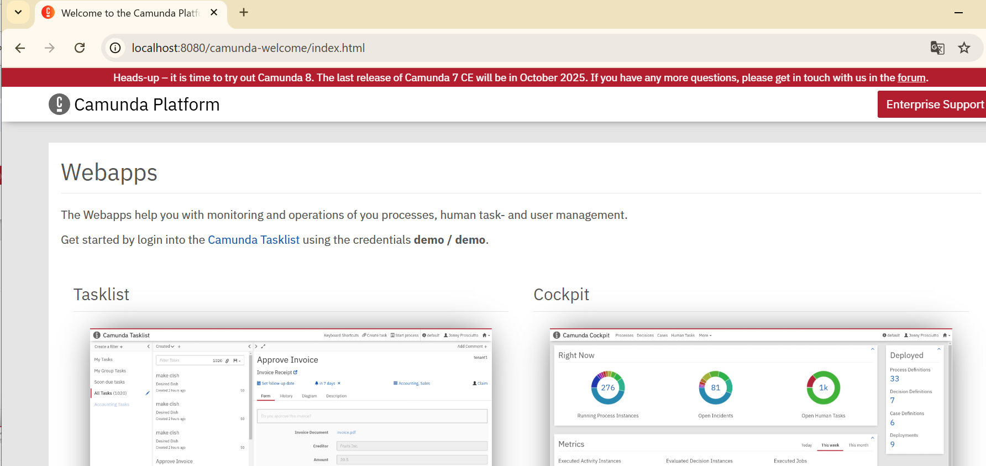The width and height of the screenshot is (986, 466).
Task: Follow the forum link in red banner
Action: pyautogui.click(x=911, y=78)
